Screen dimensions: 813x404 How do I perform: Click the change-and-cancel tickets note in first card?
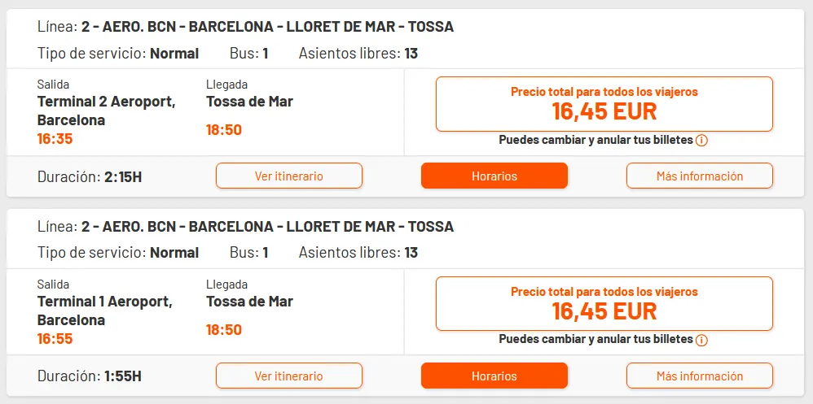pyautogui.click(x=595, y=140)
